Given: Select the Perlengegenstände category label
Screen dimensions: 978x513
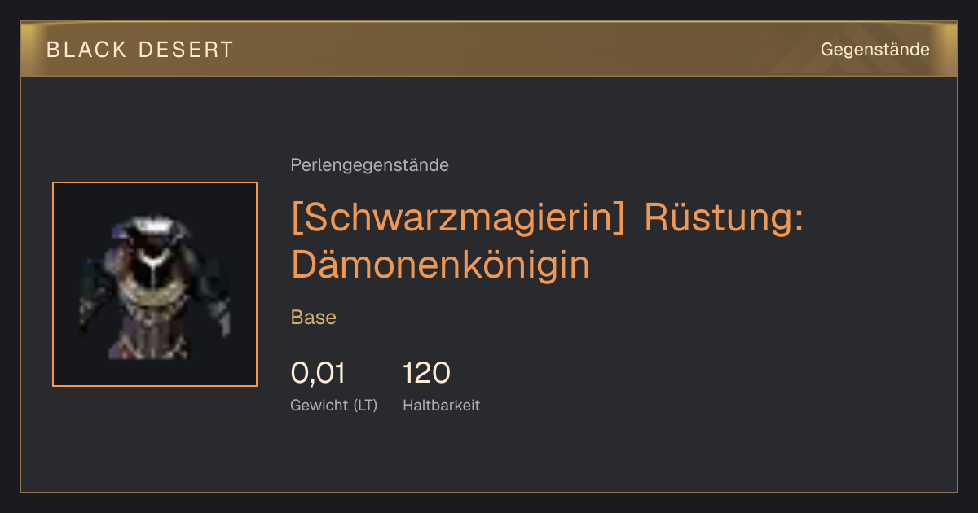Looking at the screenshot, I should click(x=369, y=165).
